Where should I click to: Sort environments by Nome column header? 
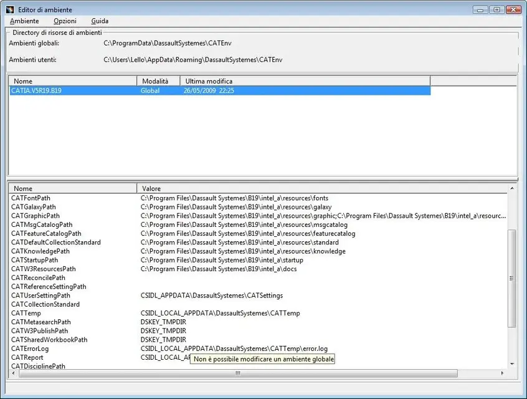72,81
